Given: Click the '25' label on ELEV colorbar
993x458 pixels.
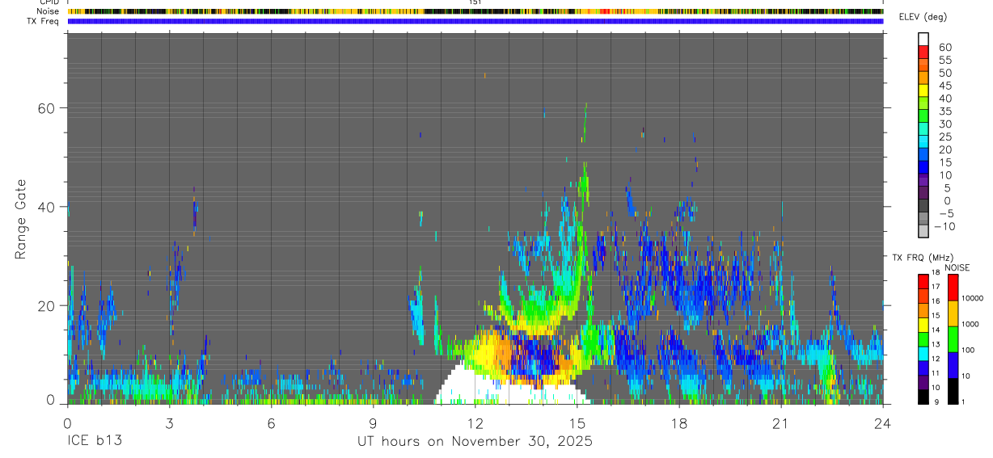Looking at the screenshot, I should pos(944,137).
